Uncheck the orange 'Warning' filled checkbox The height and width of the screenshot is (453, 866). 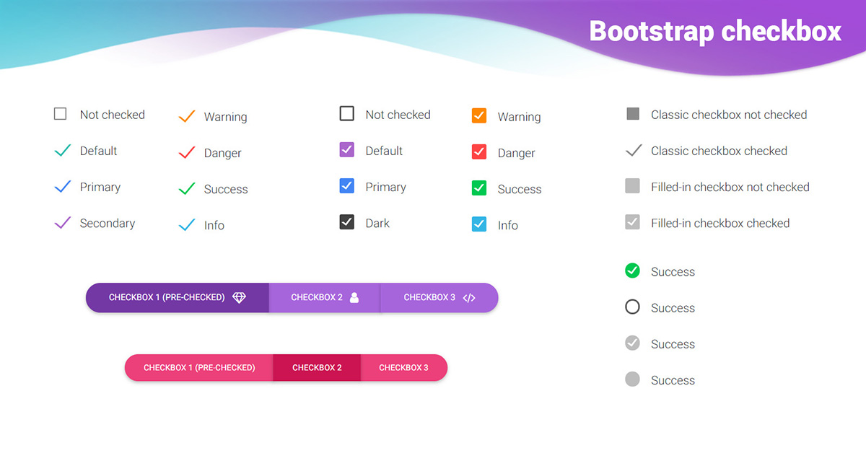point(478,115)
